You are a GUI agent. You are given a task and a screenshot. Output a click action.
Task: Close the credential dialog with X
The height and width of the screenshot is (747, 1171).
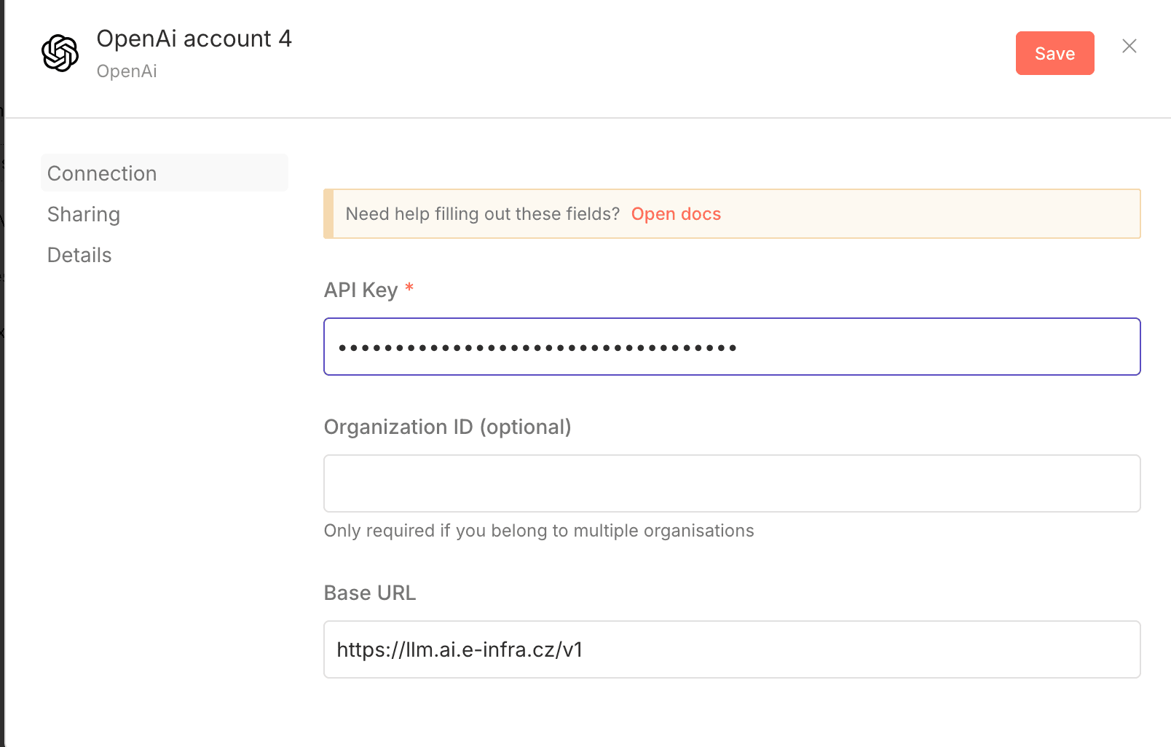[x=1129, y=46]
